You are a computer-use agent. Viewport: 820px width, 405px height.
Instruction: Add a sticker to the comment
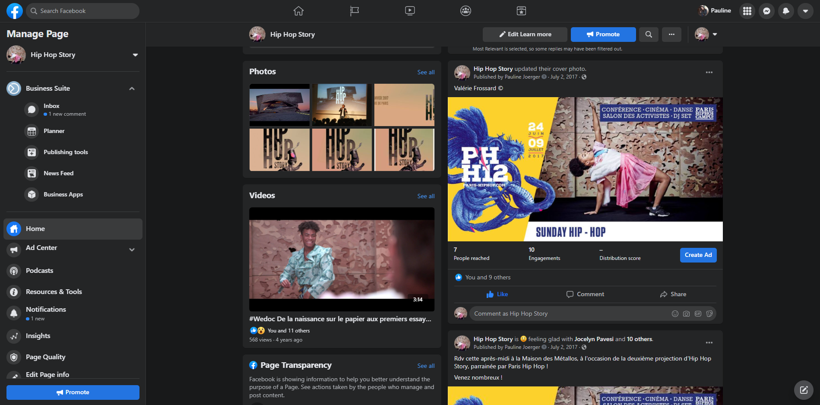coord(709,314)
